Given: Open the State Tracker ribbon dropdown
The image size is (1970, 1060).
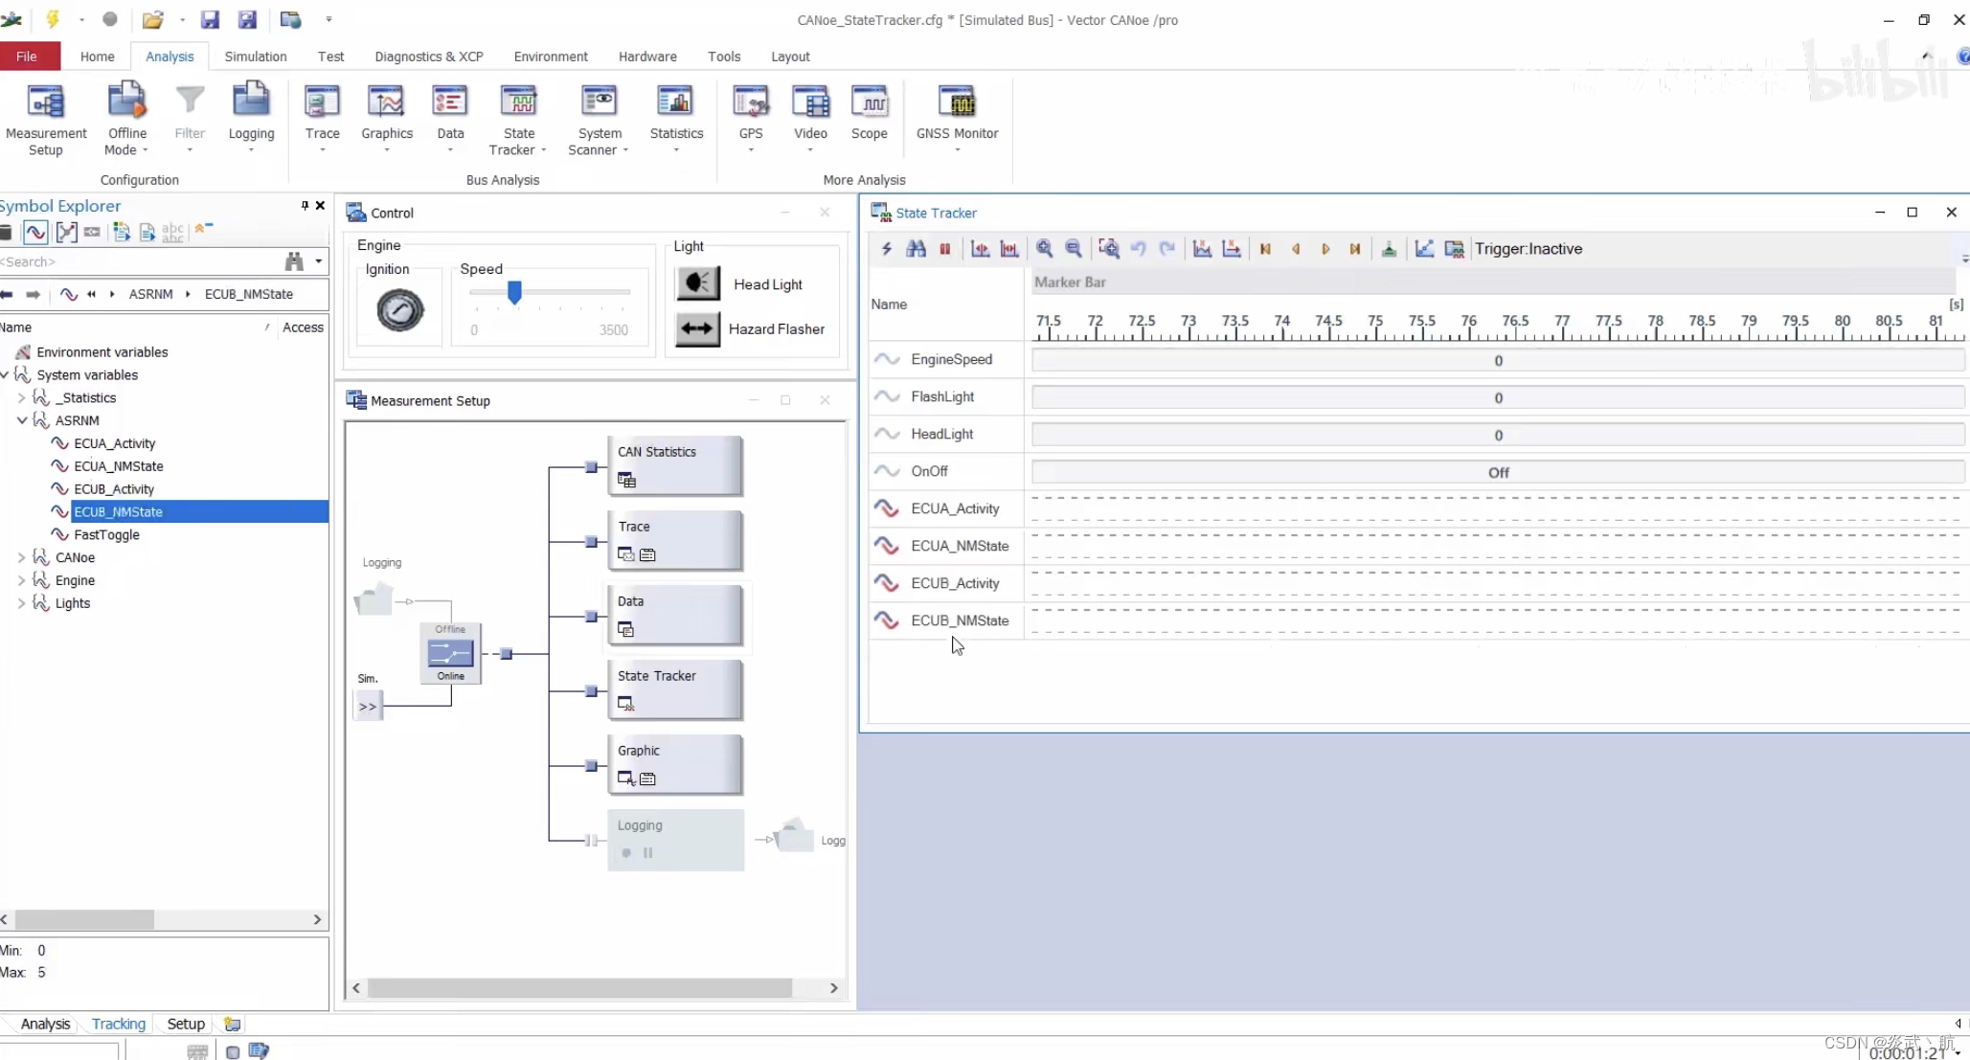Looking at the screenshot, I should point(542,150).
